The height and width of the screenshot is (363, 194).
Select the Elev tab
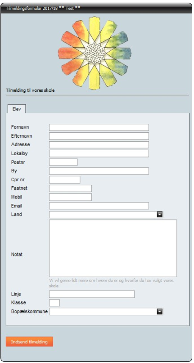click(x=17, y=109)
